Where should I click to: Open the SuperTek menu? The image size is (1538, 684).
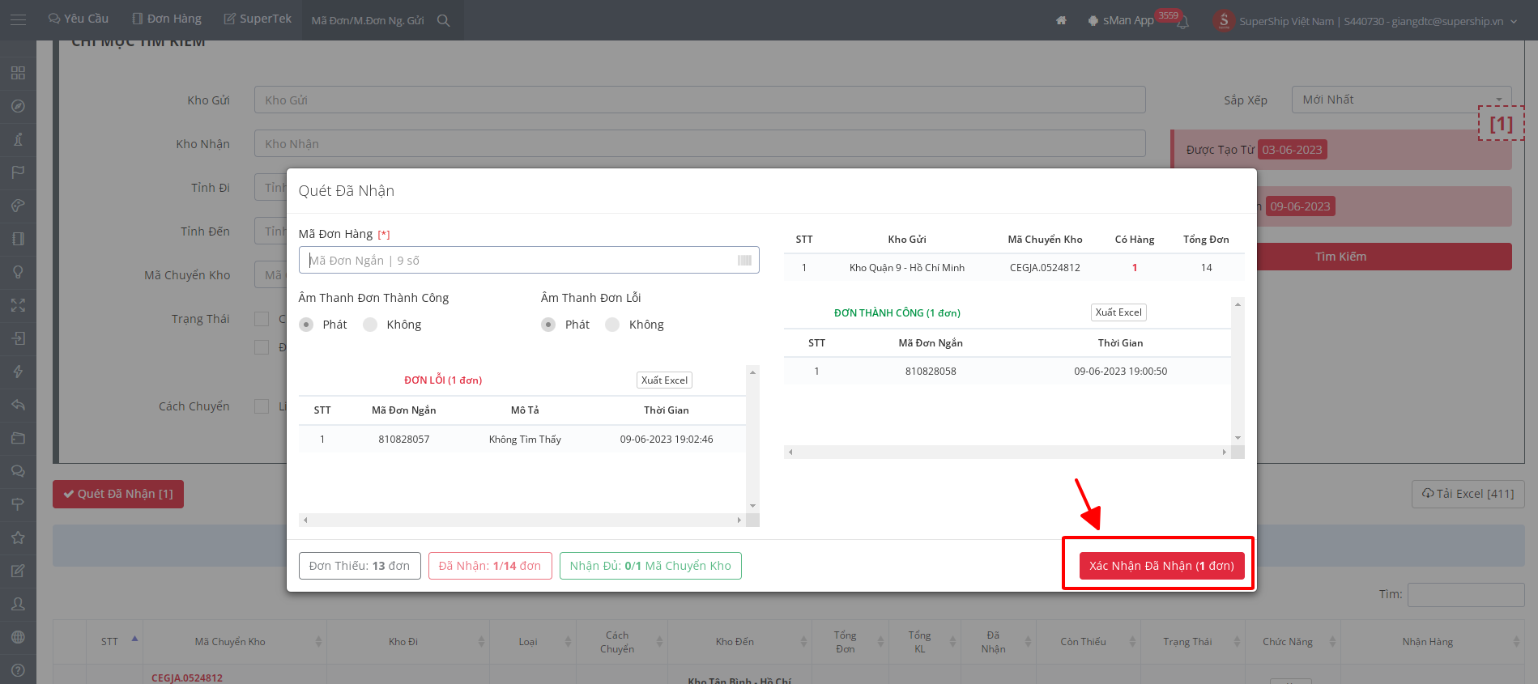pyautogui.click(x=258, y=19)
